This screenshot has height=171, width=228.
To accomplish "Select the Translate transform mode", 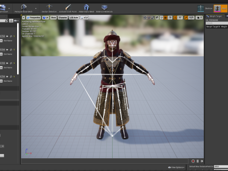I will (145, 18).
